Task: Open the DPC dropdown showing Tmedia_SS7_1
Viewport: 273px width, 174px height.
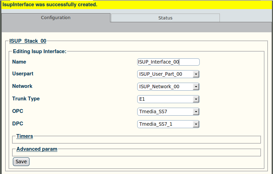Action: click(168, 124)
